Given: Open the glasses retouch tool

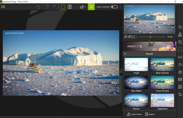Looking at the screenshot, I should tap(180, 57).
